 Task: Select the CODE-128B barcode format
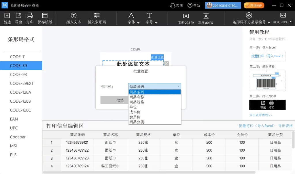pyautogui.click(x=21, y=101)
